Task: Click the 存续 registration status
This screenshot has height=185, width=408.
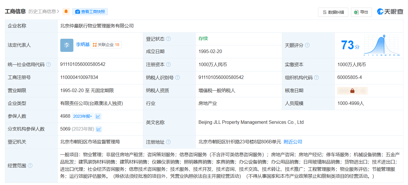Action: point(203,39)
